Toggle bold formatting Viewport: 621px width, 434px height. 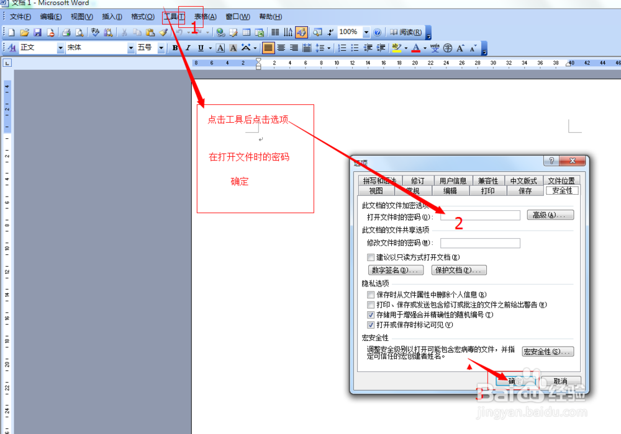pos(175,48)
